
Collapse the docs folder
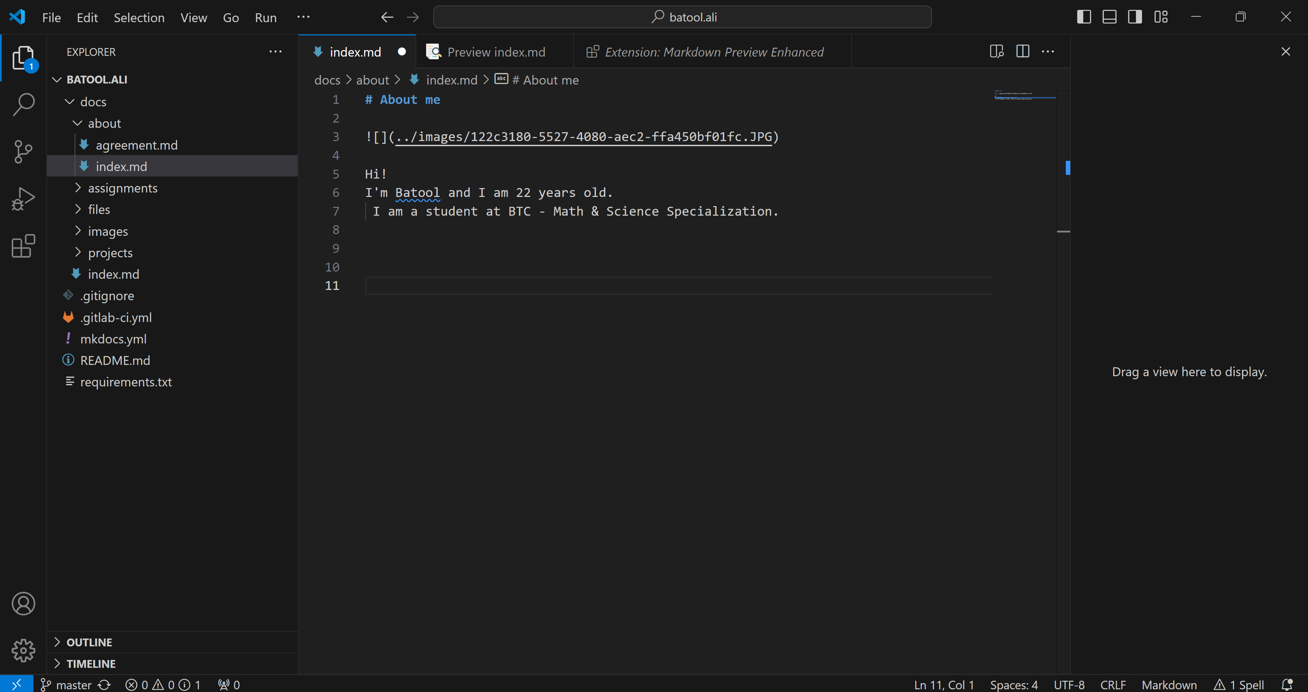[x=69, y=102]
